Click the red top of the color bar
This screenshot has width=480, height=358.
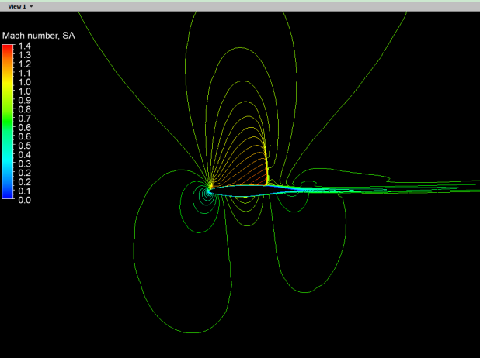[x=8, y=48]
